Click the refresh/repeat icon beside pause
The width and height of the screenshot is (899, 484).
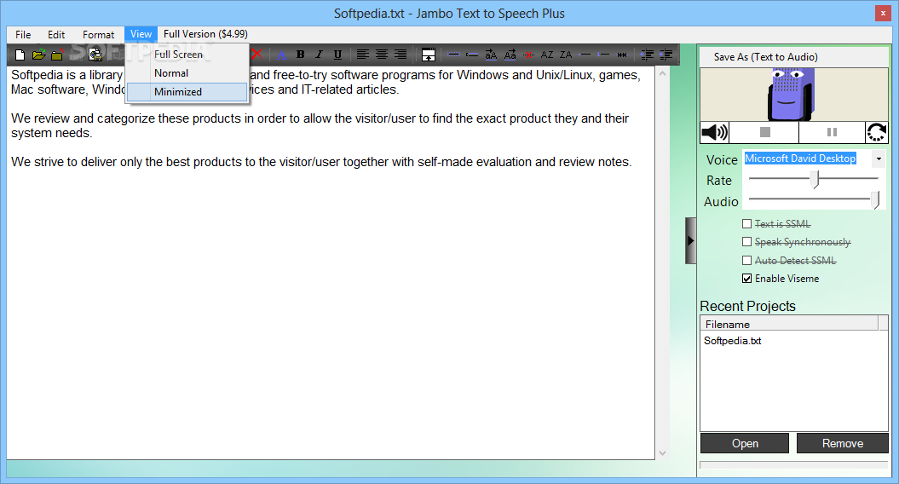pos(877,132)
